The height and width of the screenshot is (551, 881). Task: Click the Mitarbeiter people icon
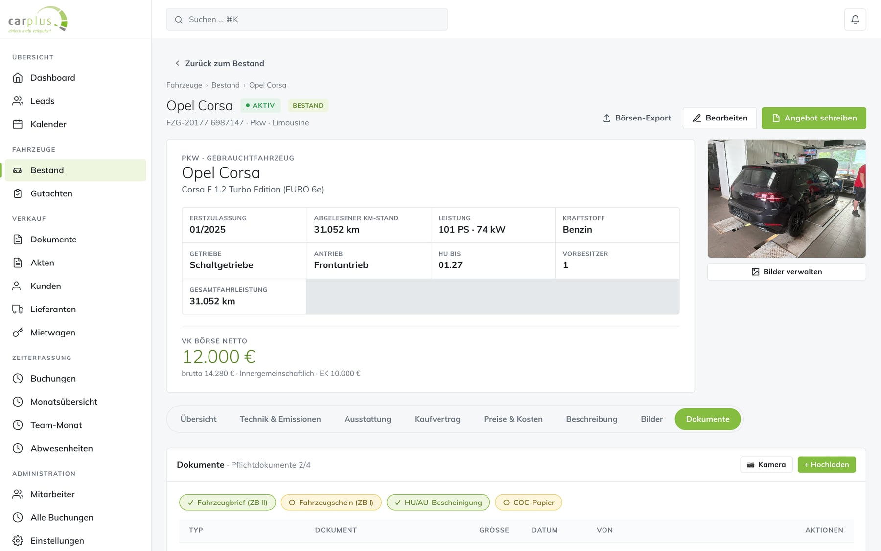(x=18, y=494)
